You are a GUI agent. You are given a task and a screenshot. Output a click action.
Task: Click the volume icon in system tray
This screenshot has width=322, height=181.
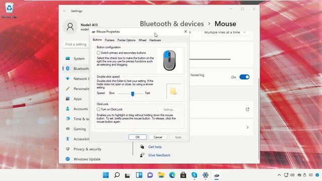tap(292, 175)
